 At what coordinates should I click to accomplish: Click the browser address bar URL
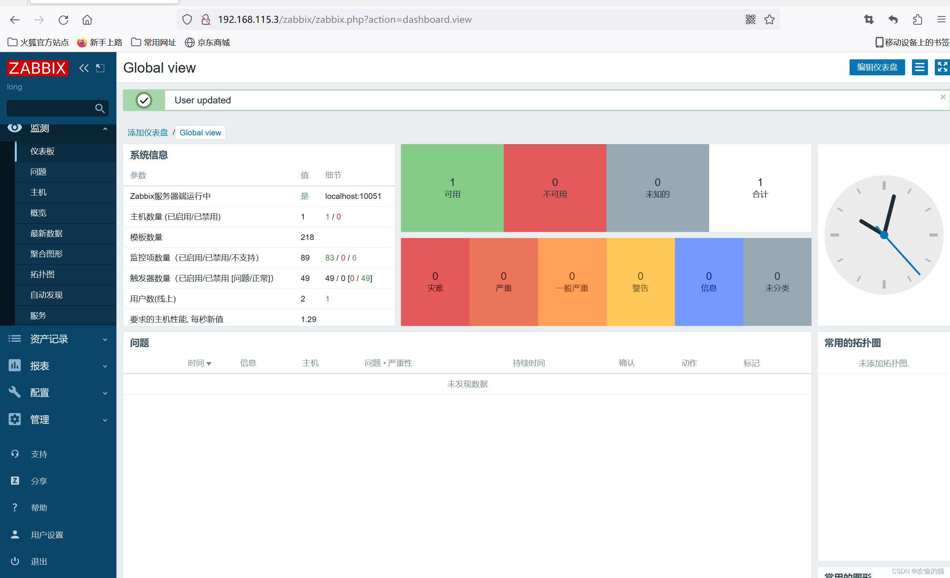tap(344, 20)
